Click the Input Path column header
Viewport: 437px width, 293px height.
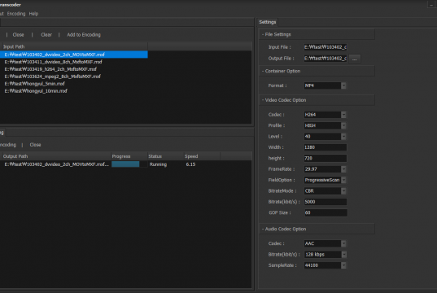click(x=74, y=46)
